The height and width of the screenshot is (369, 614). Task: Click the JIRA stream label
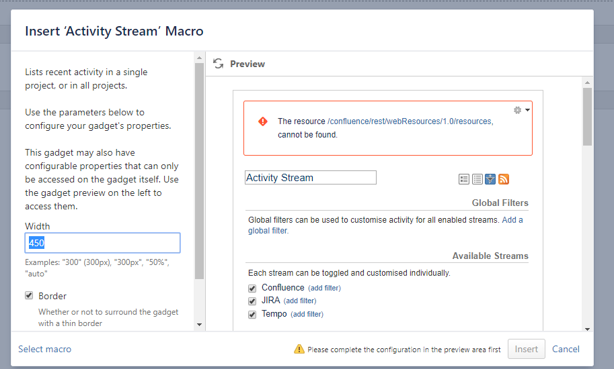coord(270,301)
